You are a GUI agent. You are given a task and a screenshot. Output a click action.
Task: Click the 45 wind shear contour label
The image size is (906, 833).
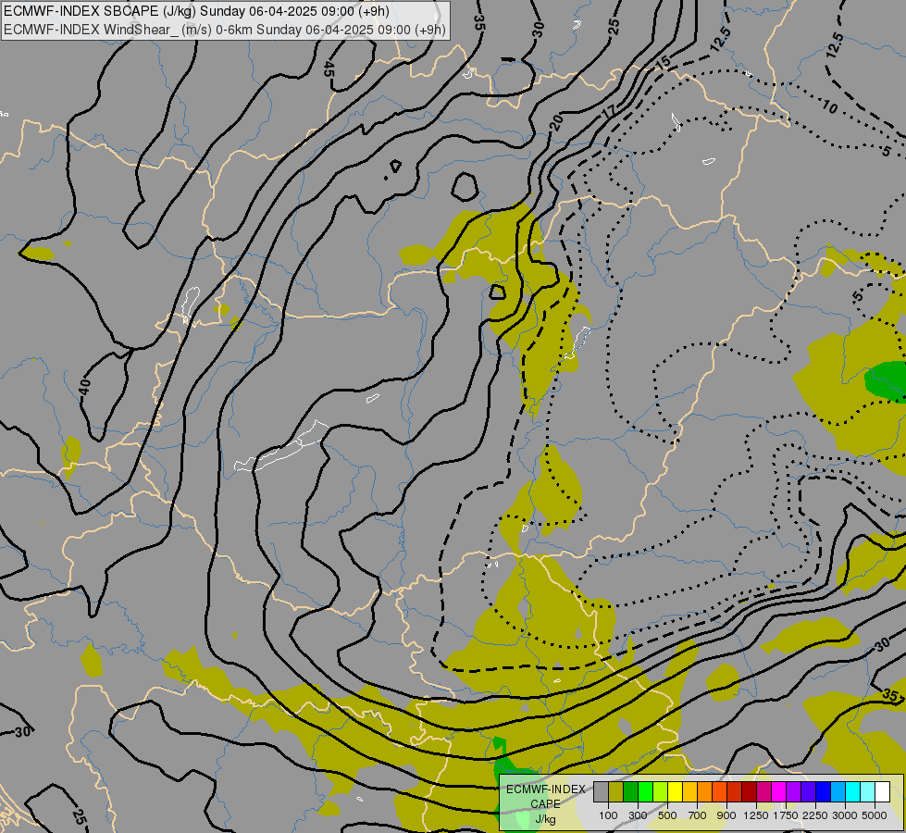pyautogui.click(x=329, y=68)
